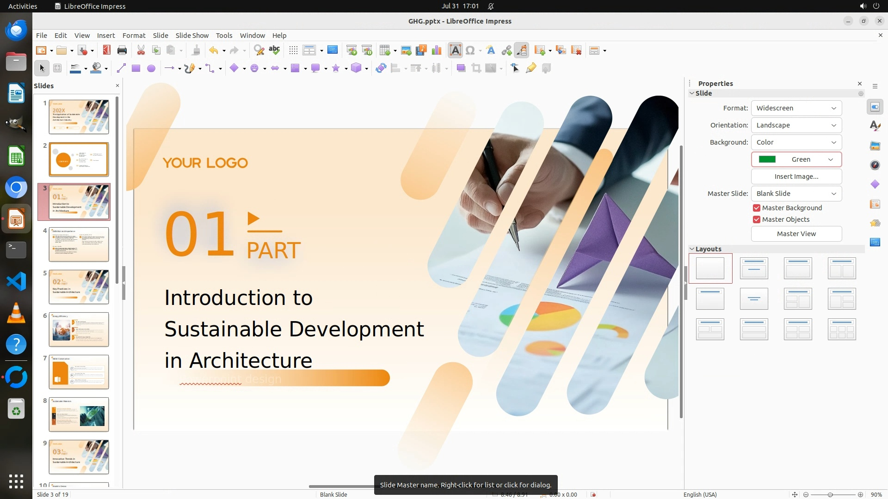Collapse the Layouts section
Viewport: 888px width, 499px height.
pos(692,249)
